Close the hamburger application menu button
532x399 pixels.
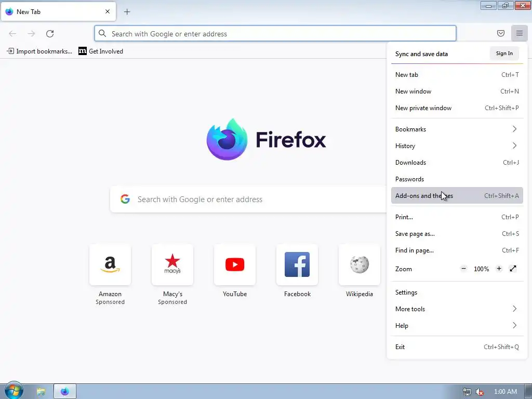[519, 33]
